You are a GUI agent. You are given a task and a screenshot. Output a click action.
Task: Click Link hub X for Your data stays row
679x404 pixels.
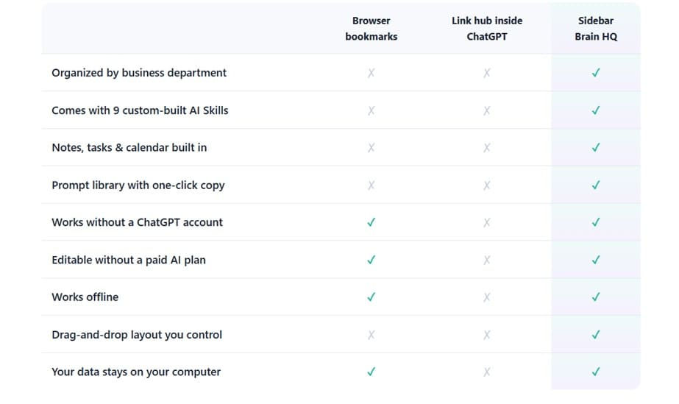pos(487,372)
